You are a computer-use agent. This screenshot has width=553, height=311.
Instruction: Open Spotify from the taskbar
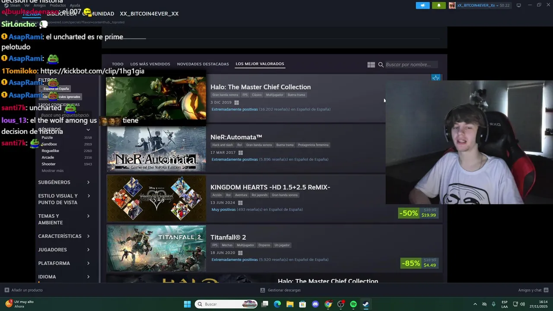353,304
